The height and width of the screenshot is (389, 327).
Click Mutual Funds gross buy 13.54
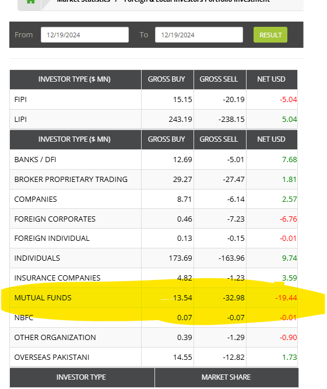coord(182,298)
